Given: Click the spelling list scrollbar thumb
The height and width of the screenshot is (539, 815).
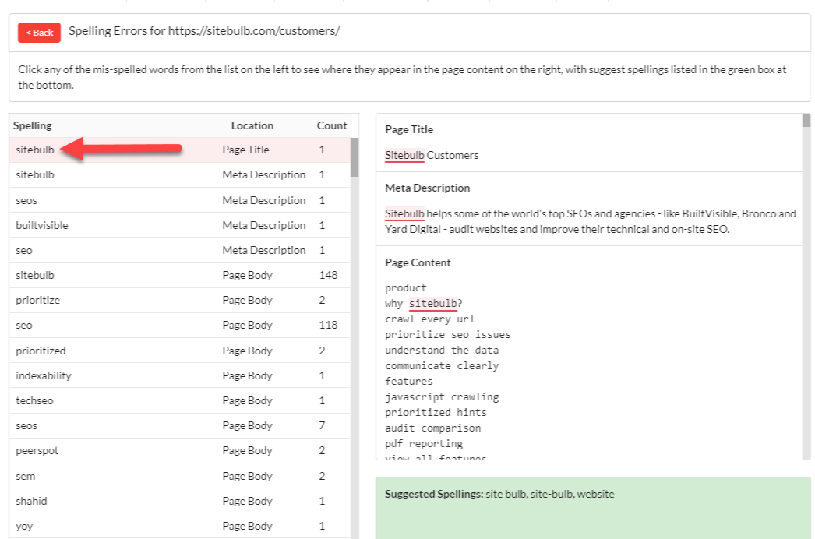Looking at the screenshot, I should (x=355, y=157).
